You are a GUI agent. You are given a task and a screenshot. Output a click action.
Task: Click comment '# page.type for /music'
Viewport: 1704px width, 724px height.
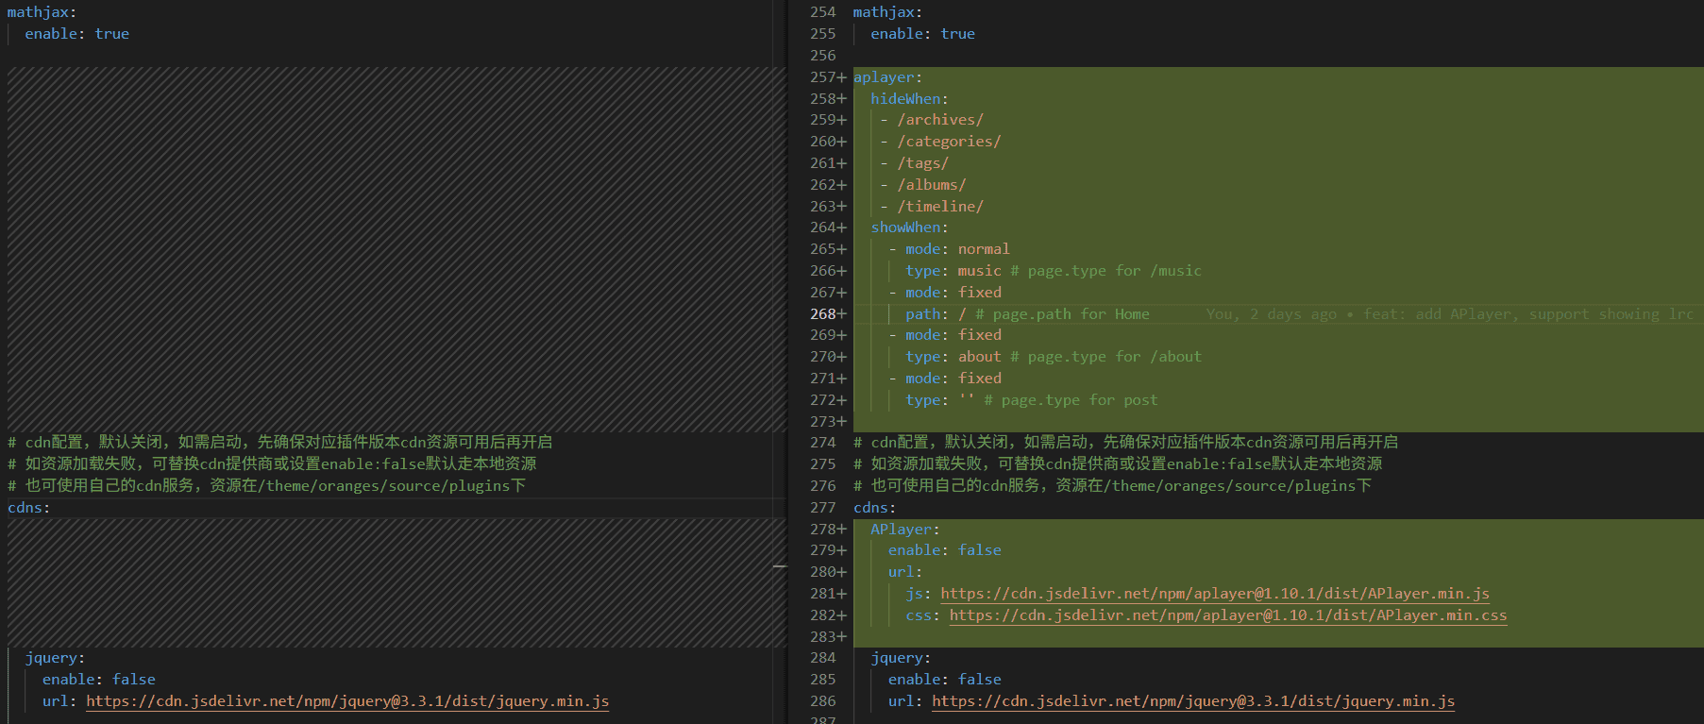[x=1105, y=271]
